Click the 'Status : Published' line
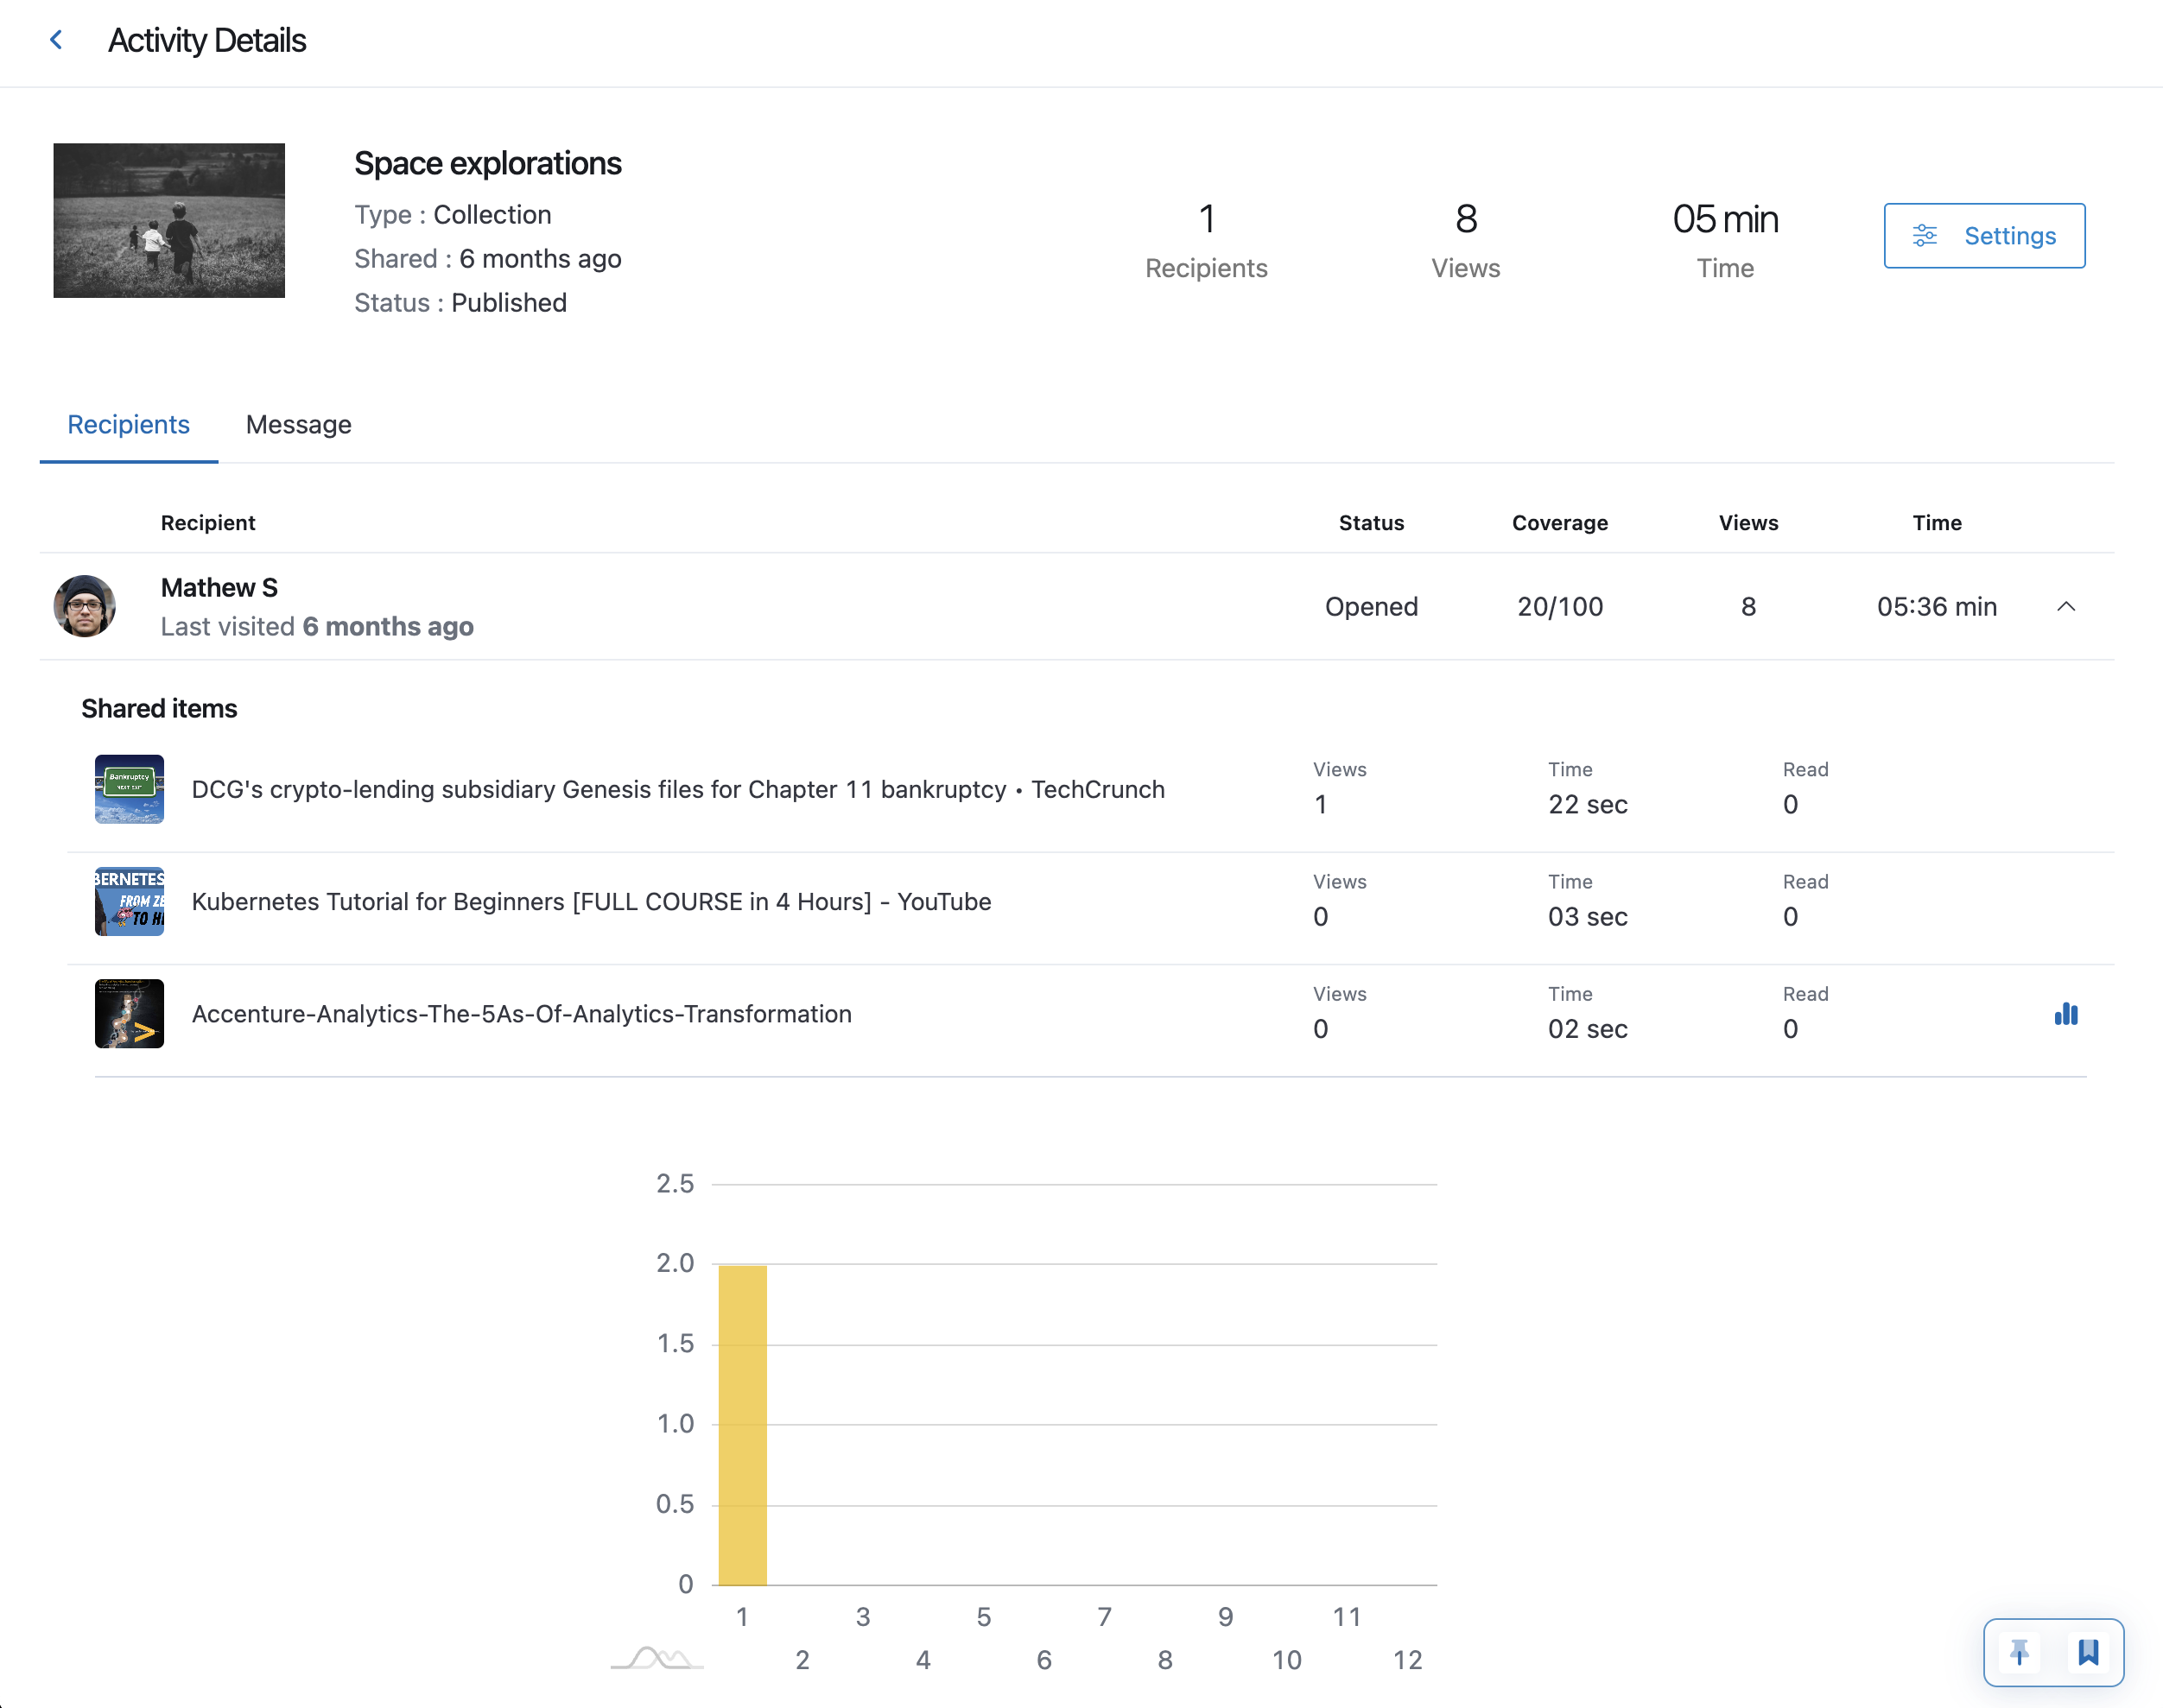This screenshot has width=2163, height=1708. click(x=460, y=303)
